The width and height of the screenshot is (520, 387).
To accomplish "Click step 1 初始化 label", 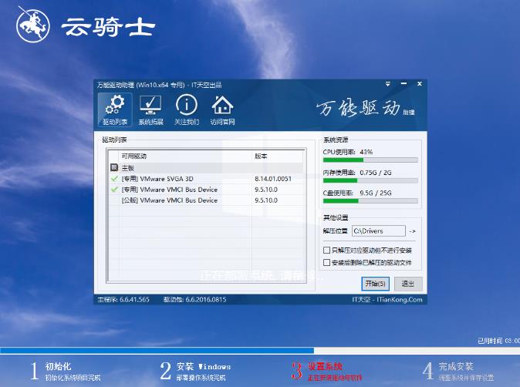I will coord(58,366).
